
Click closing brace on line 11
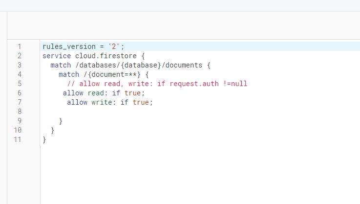[x=44, y=139]
